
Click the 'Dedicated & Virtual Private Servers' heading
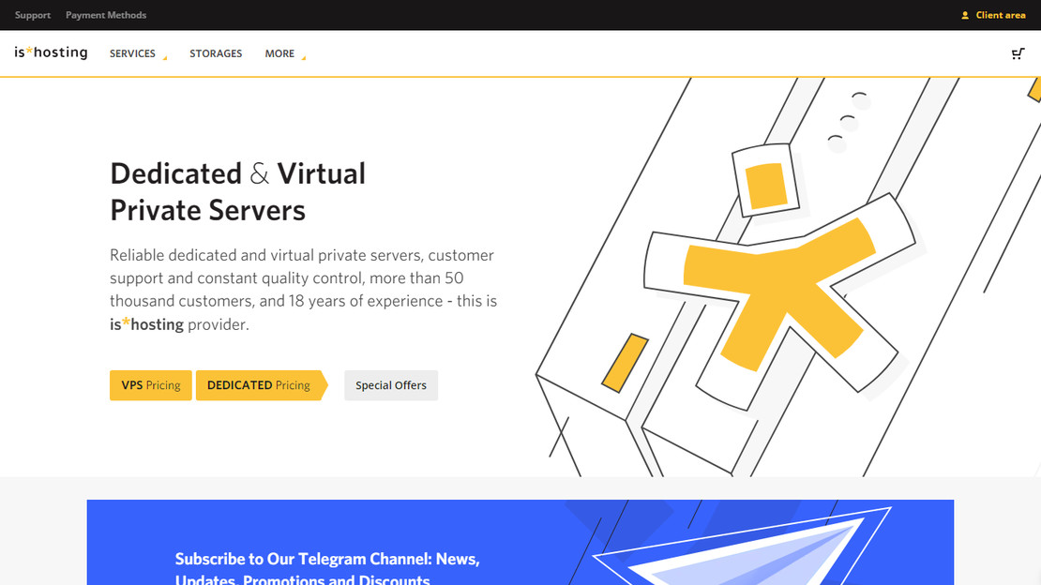point(237,192)
